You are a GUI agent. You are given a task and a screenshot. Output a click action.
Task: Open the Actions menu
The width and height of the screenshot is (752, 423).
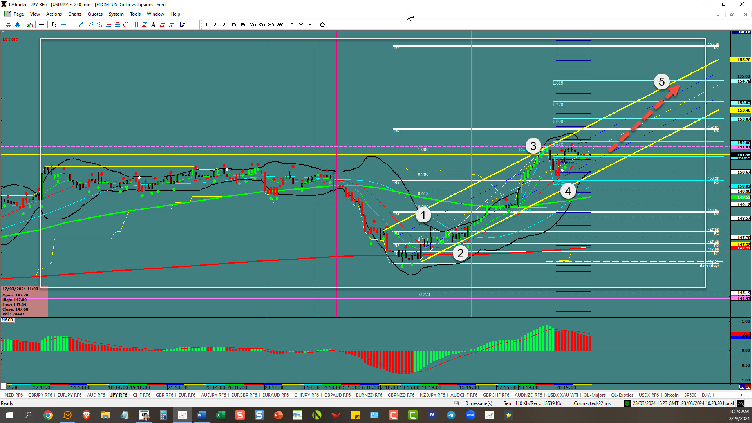click(x=54, y=14)
